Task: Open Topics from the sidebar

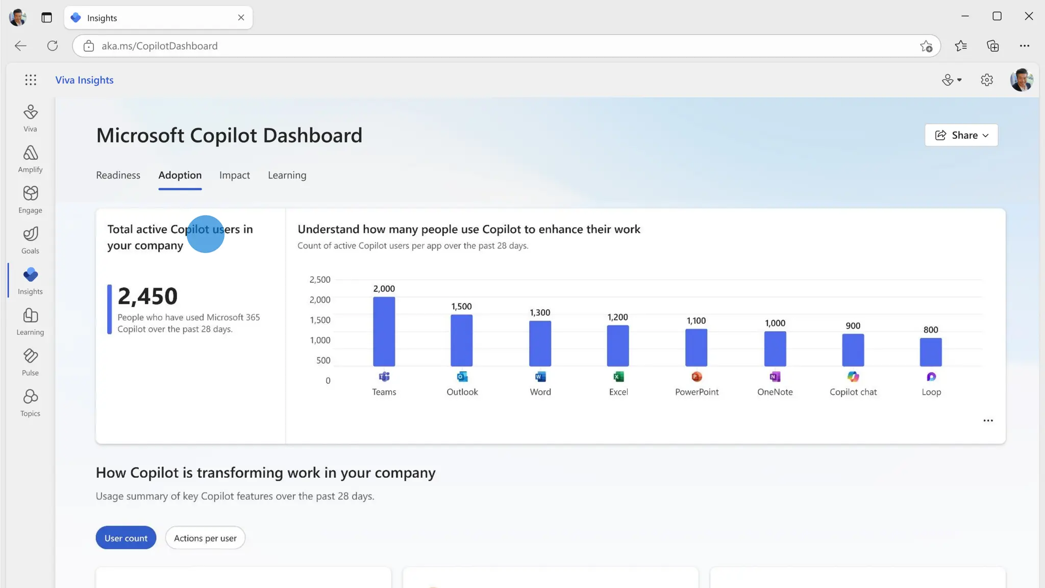Action: (x=30, y=403)
